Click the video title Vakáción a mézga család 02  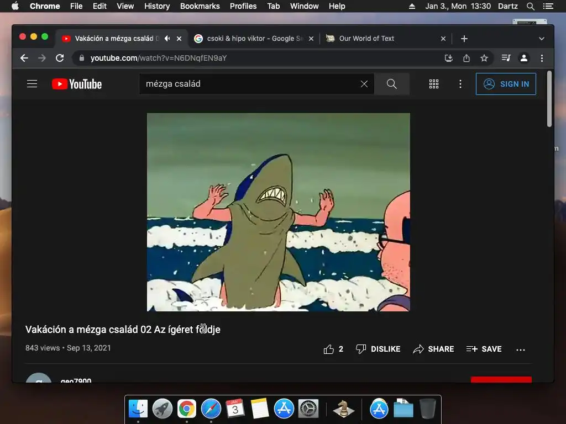tap(123, 330)
